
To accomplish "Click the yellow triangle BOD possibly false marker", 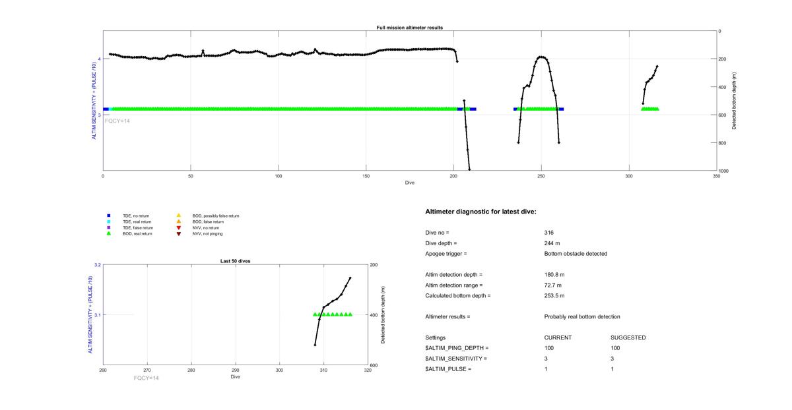I will tap(178, 216).
